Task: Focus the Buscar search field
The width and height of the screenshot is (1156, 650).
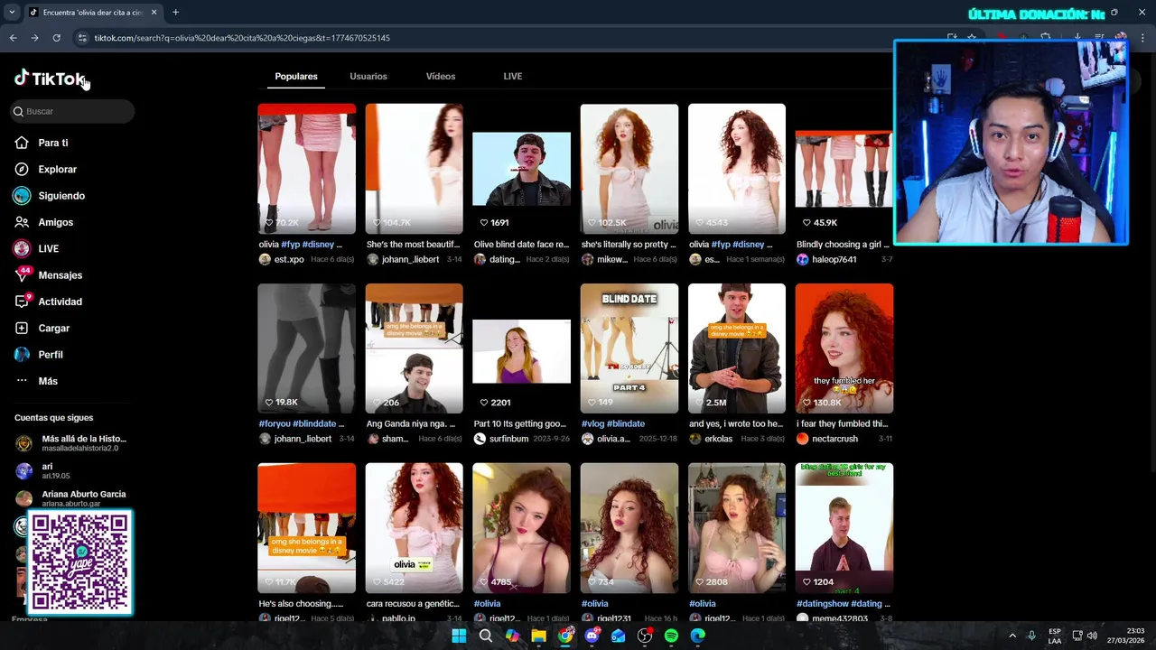Action: click(72, 111)
